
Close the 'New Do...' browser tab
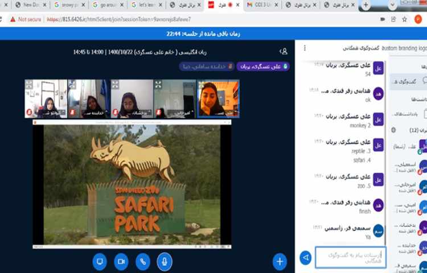44,5
